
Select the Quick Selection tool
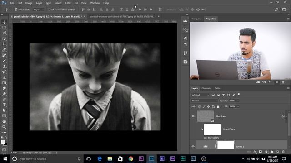(4, 38)
